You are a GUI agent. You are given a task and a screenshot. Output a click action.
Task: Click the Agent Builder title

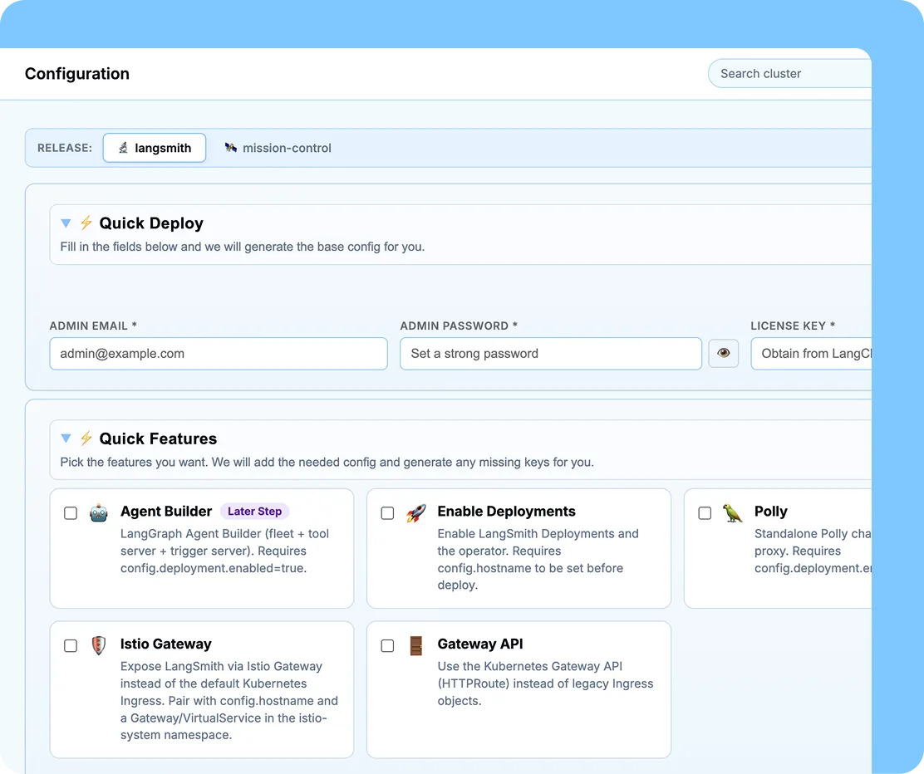[x=166, y=512]
